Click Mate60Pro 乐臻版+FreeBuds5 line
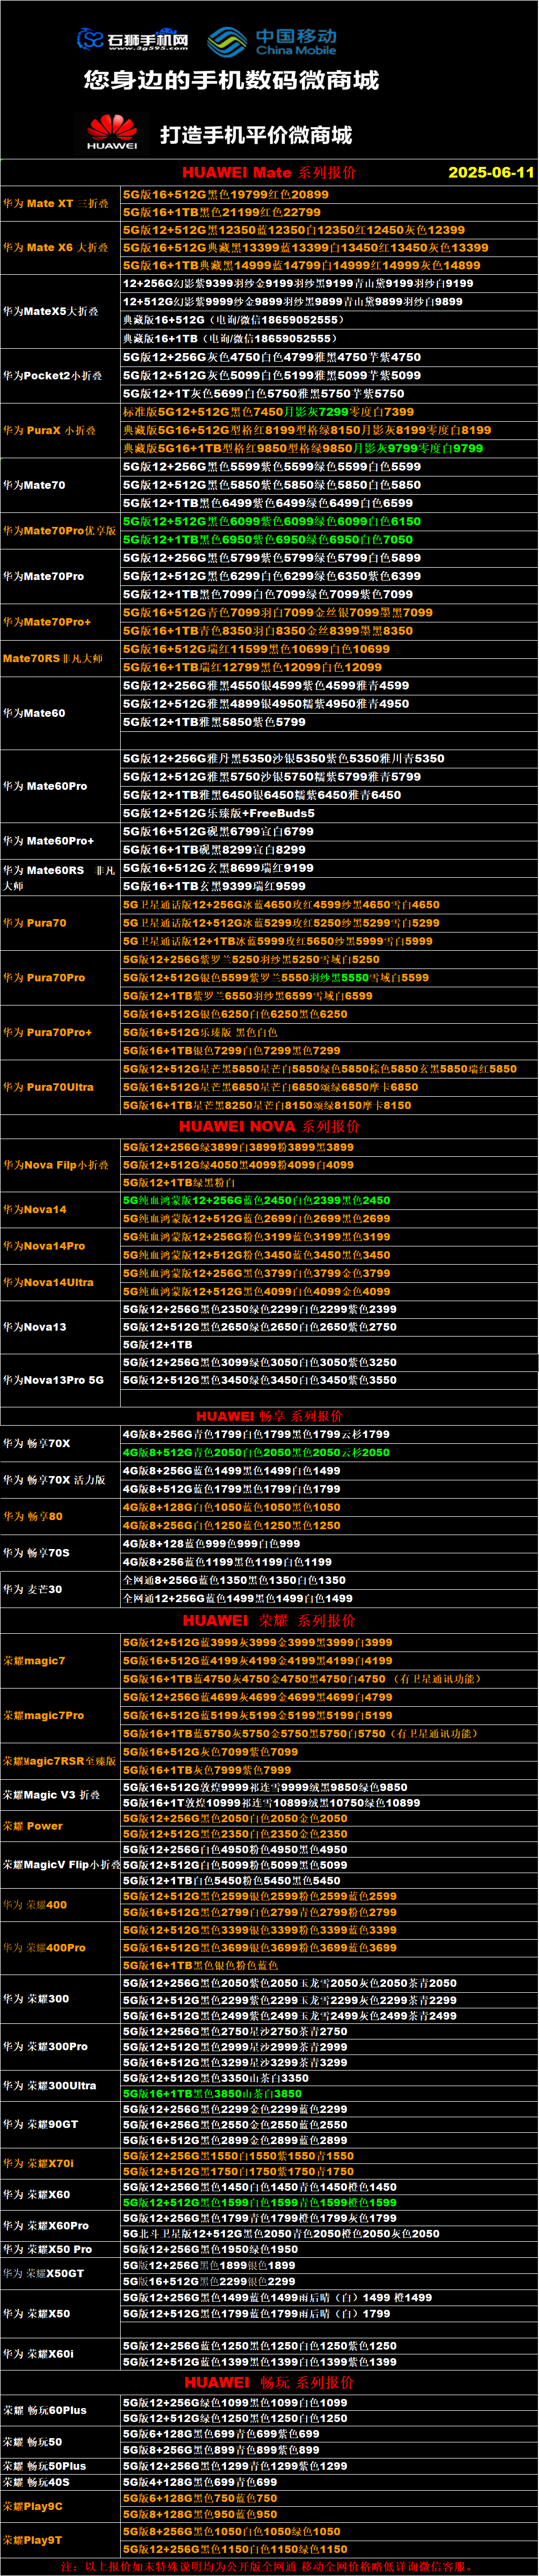 (x=219, y=813)
